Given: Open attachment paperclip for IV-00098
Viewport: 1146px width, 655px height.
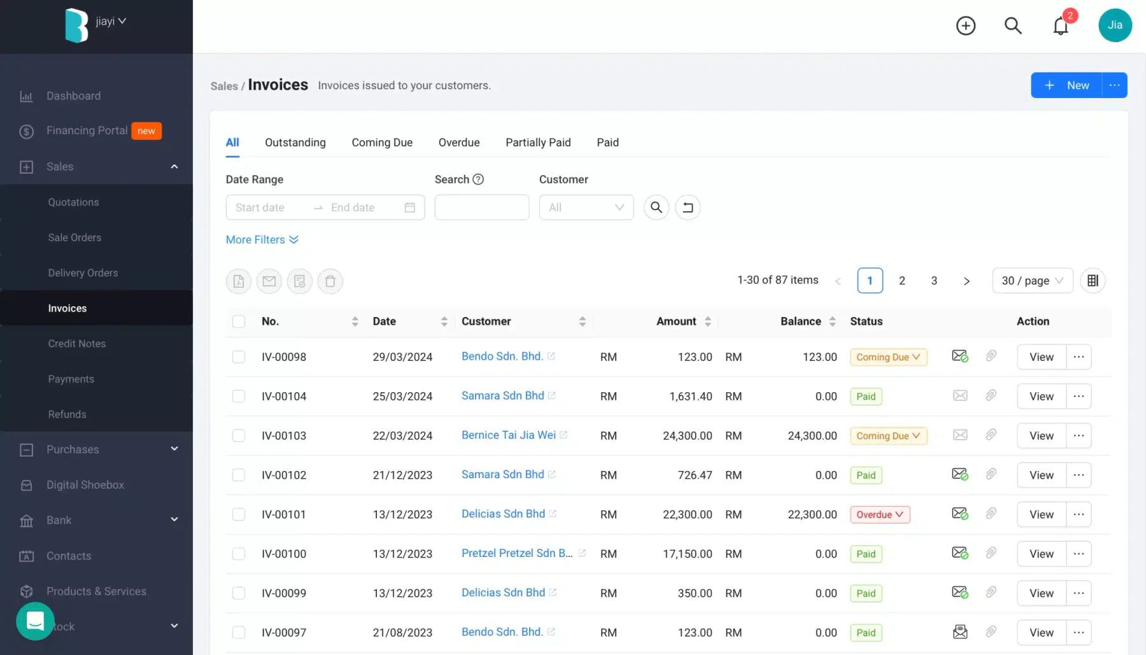Looking at the screenshot, I should [991, 356].
